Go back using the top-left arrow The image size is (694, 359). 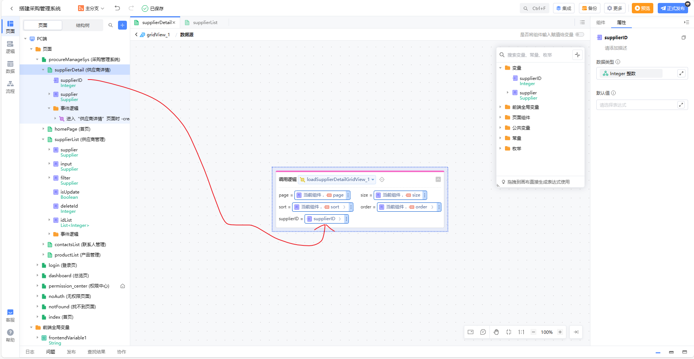pos(11,8)
